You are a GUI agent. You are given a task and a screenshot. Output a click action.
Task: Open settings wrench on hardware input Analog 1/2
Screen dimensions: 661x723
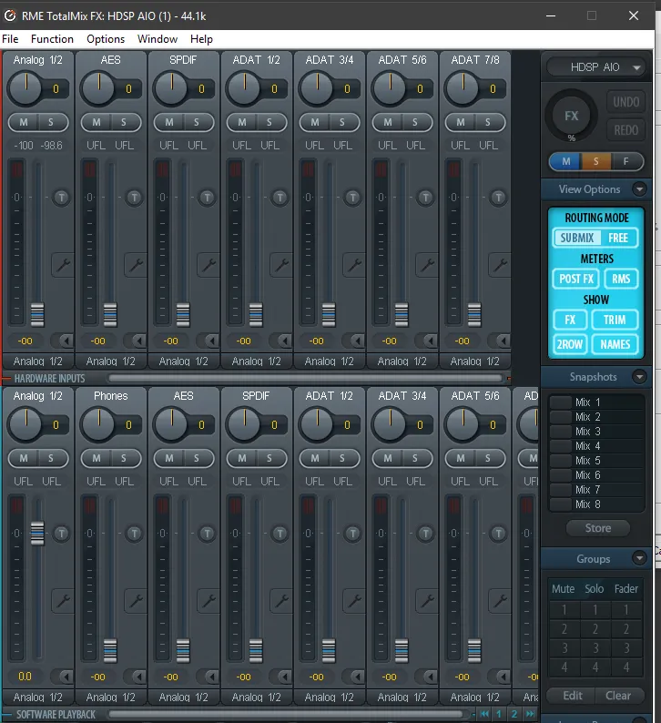point(63,265)
